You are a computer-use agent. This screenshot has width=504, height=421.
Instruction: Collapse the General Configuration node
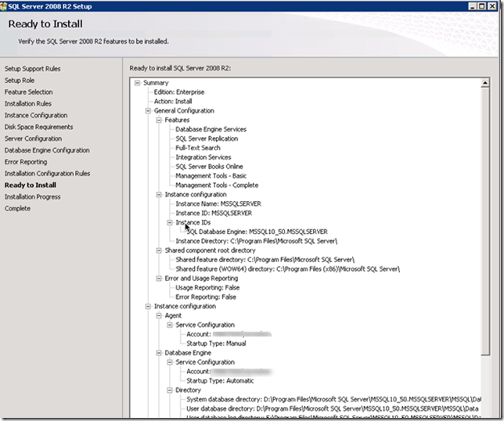148,111
